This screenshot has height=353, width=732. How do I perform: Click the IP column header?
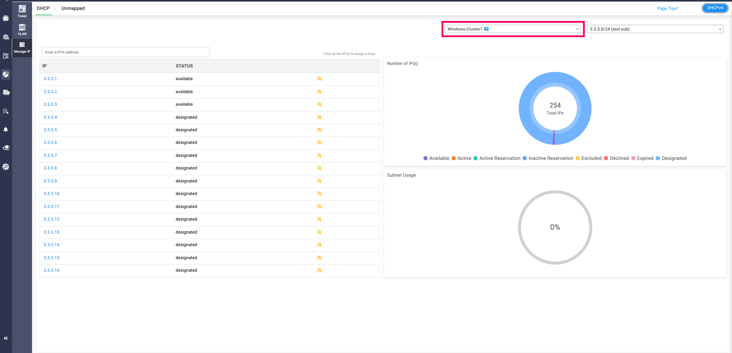[x=44, y=66]
